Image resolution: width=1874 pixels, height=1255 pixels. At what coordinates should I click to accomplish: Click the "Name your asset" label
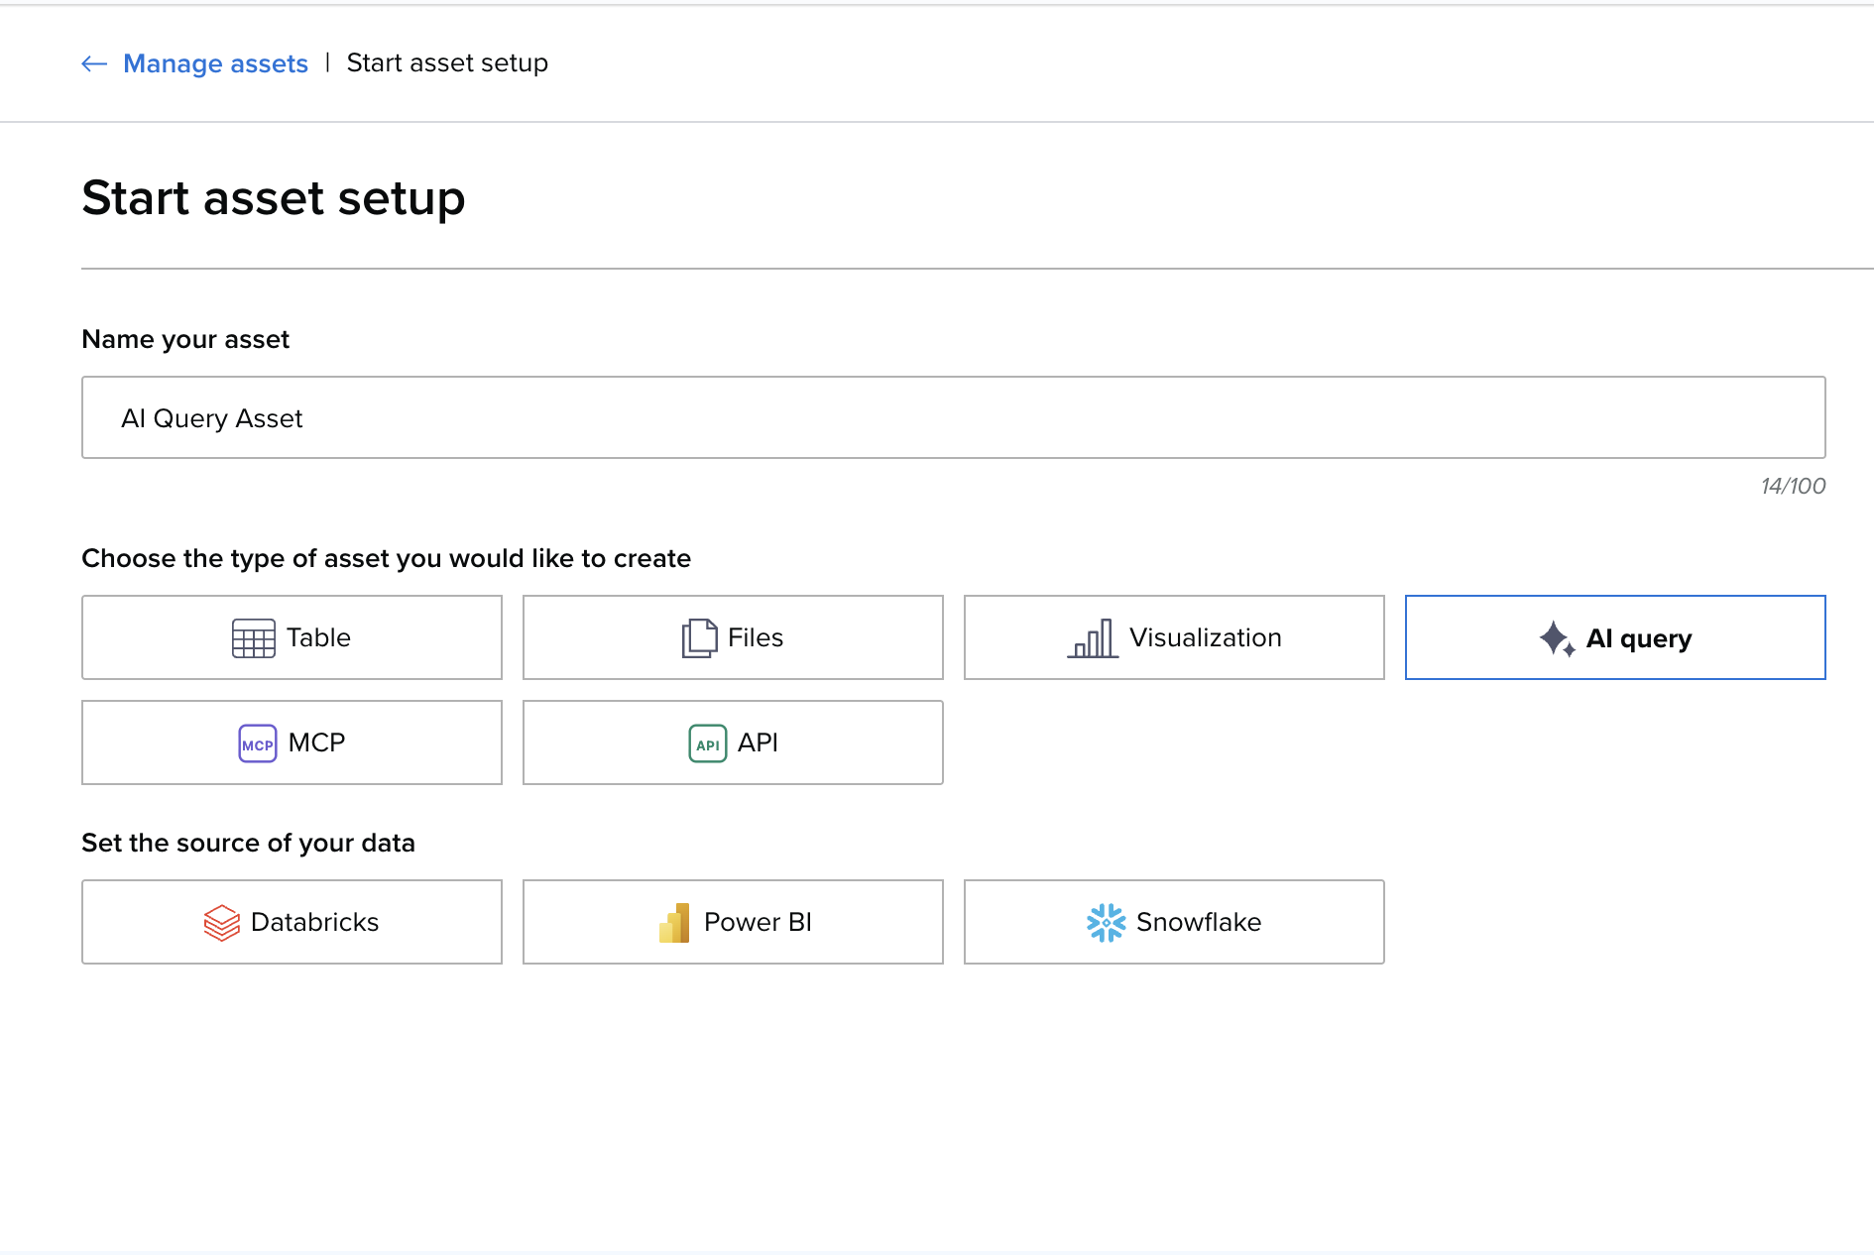185,339
